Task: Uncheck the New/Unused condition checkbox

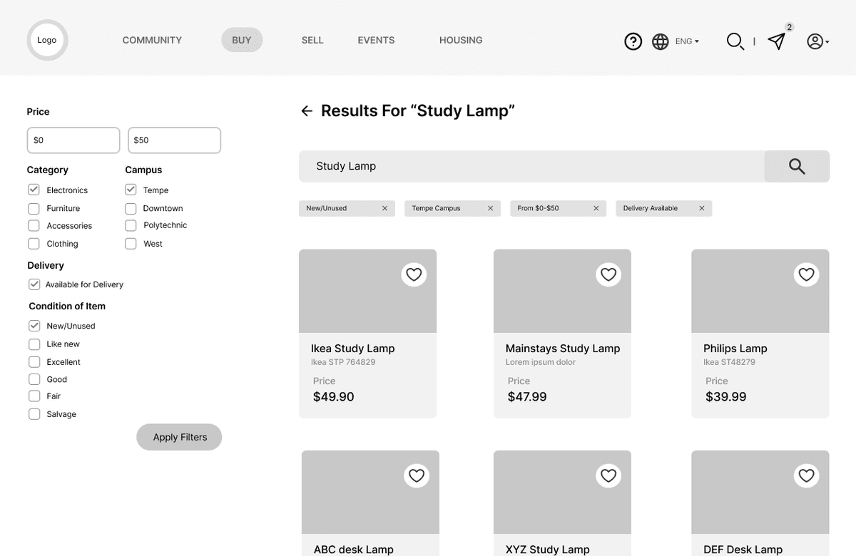Action: pyautogui.click(x=34, y=326)
